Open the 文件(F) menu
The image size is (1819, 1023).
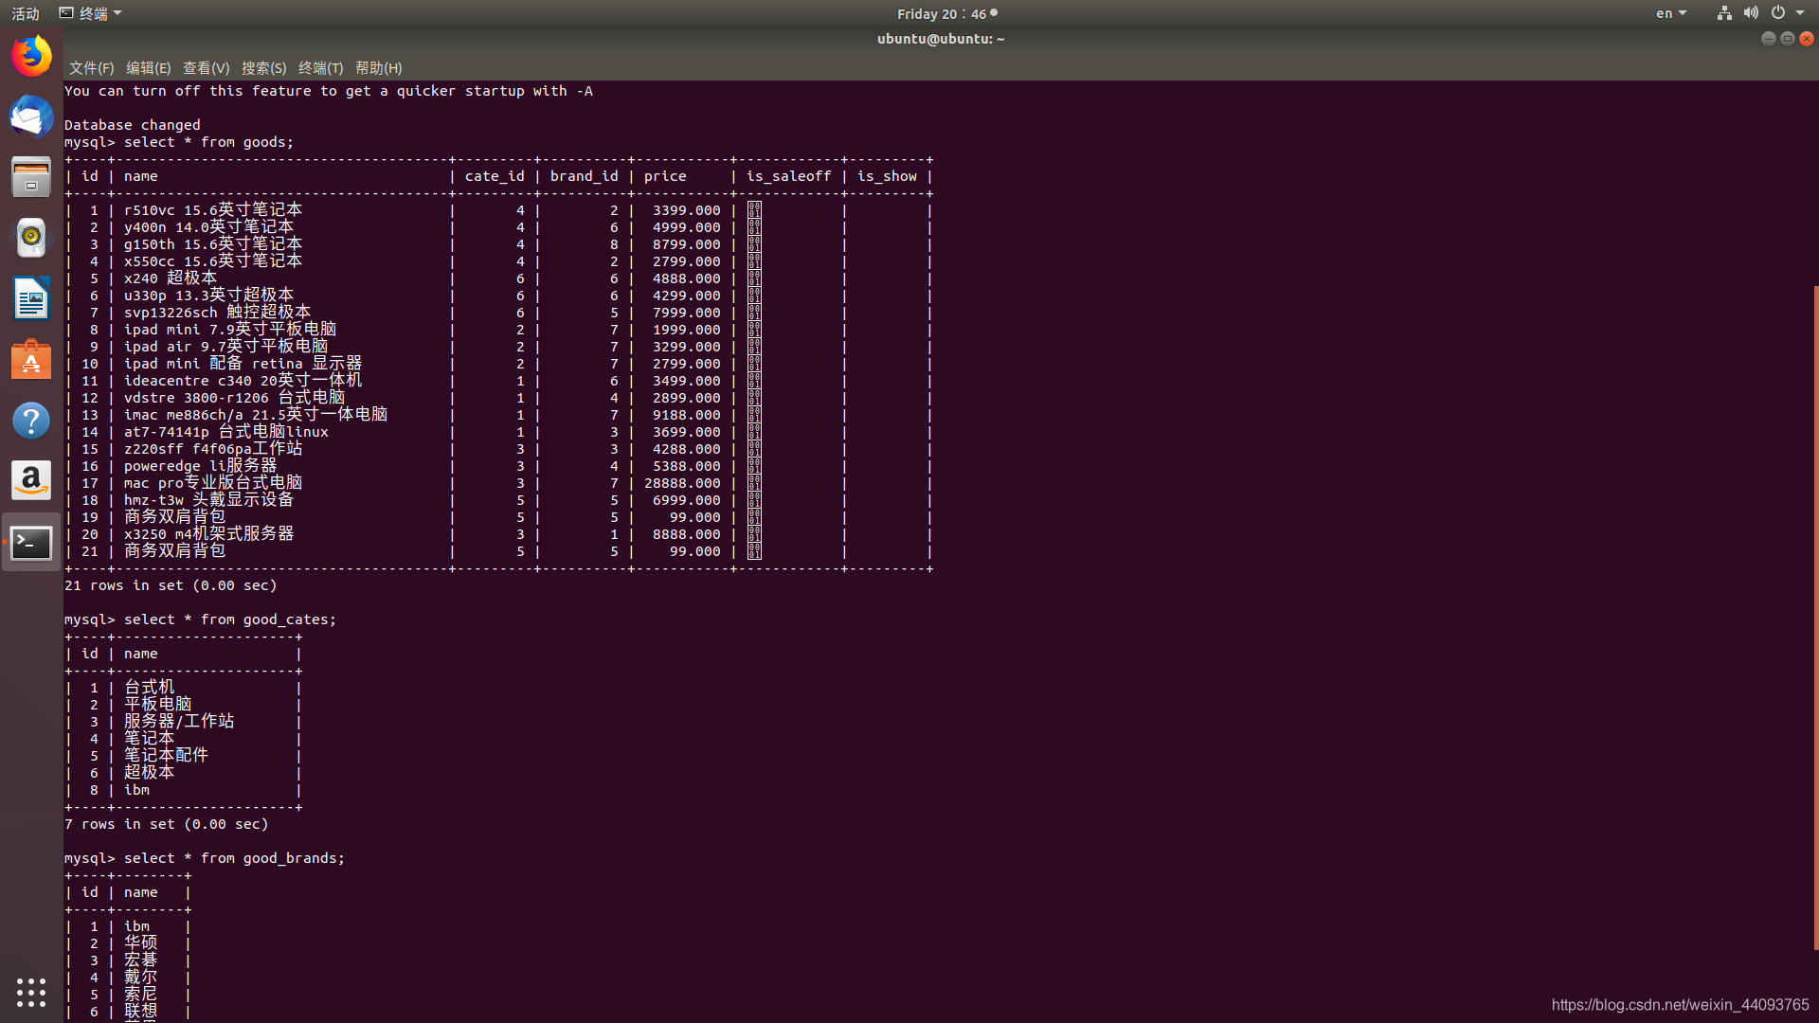click(91, 68)
